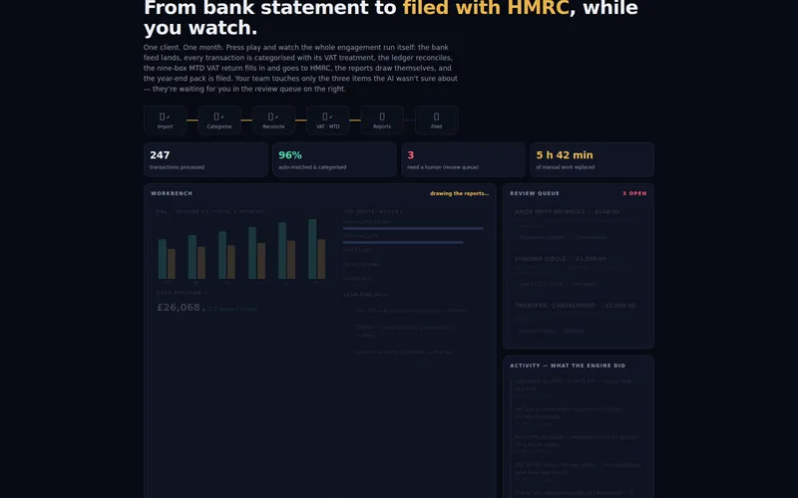This screenshot has width=798, height=498.
Task: Select the Categorise step icon
Action: pyautogui.click(x=219, y=120)
